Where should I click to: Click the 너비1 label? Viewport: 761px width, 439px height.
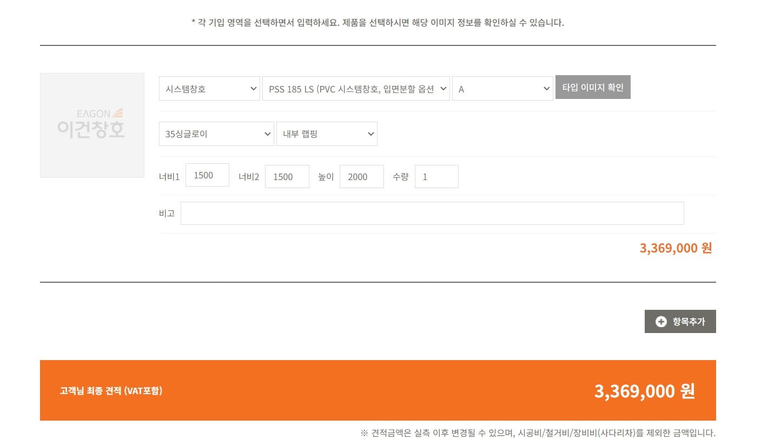coord(169,177)
